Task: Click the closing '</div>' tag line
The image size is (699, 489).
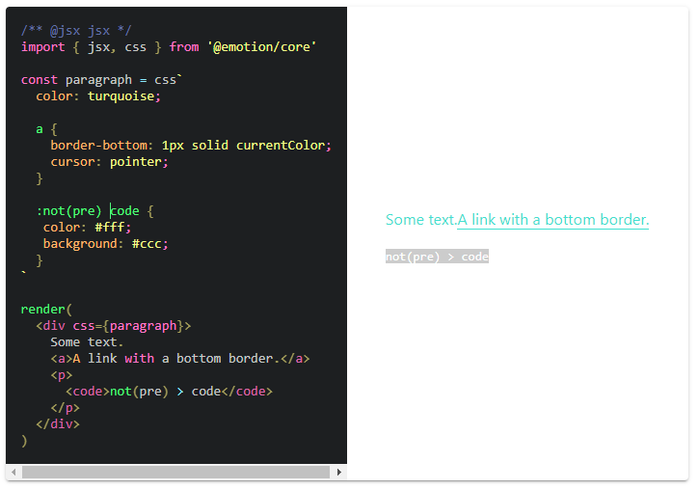Action: pyautogui.click(x=58, y=424)
